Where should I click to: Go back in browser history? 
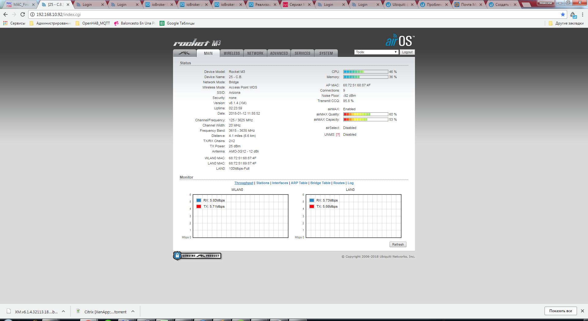(6, 14)
